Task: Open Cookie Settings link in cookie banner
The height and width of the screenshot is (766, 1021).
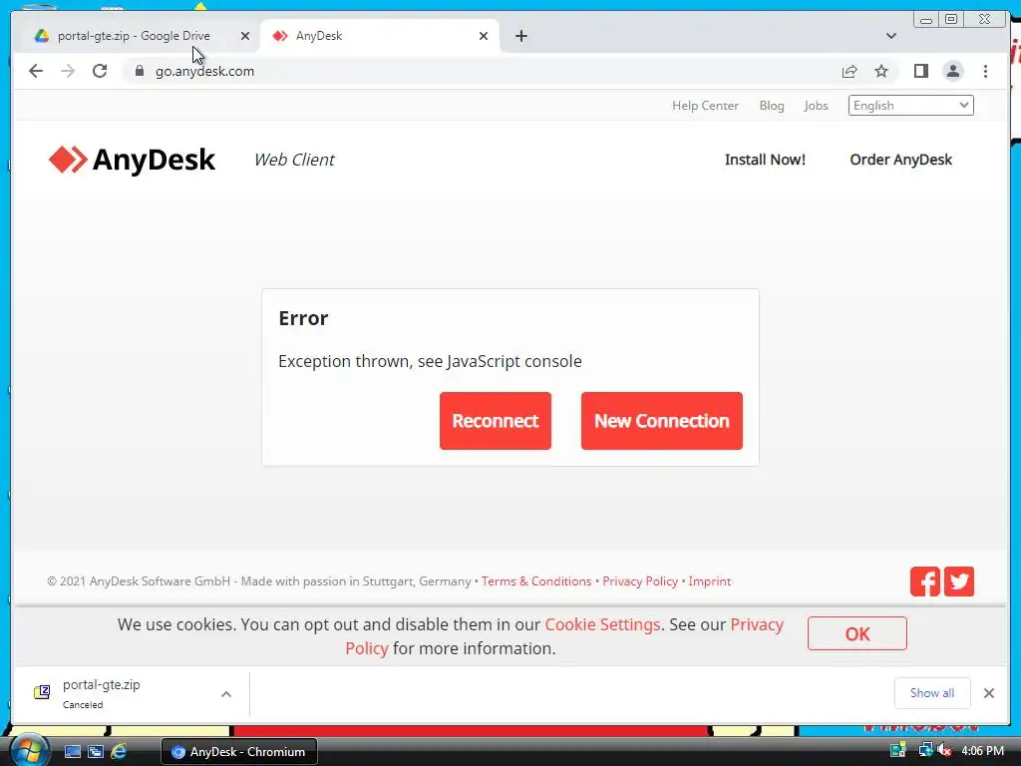Action: pyautogui.click(x=602, y=624)
